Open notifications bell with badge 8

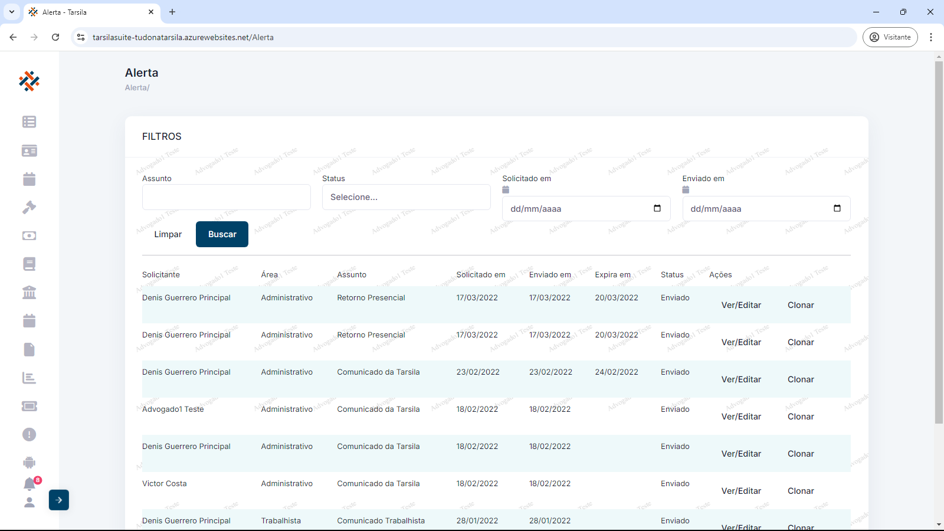29,484
